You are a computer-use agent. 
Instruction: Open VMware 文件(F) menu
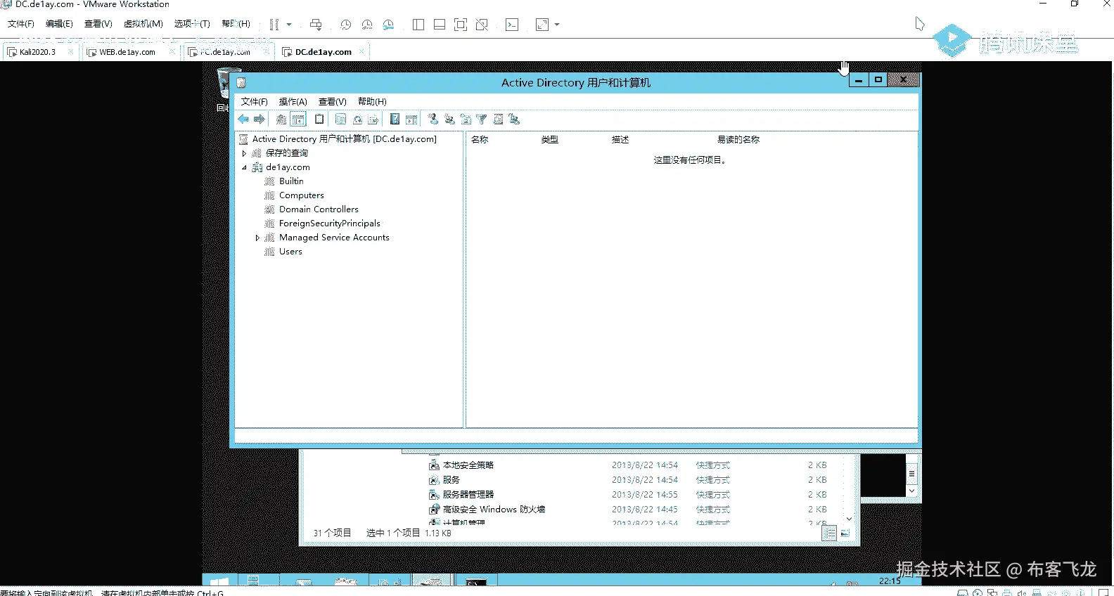21,24
